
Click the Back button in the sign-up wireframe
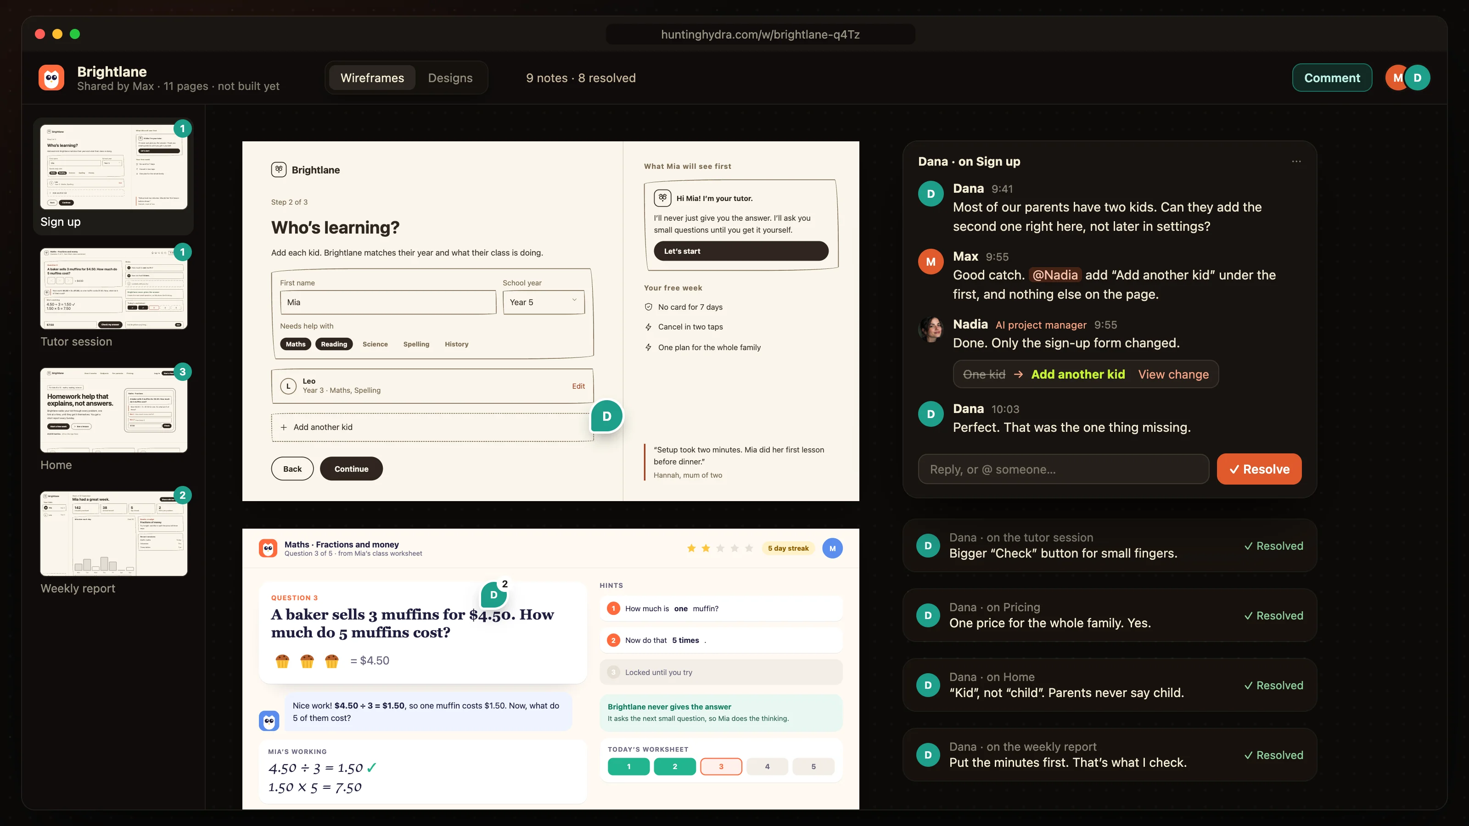click(292, 469)
